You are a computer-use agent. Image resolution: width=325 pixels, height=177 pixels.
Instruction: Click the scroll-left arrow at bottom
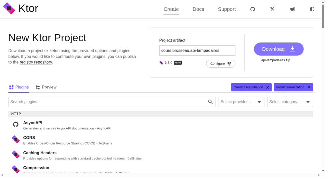click(2, 175)
